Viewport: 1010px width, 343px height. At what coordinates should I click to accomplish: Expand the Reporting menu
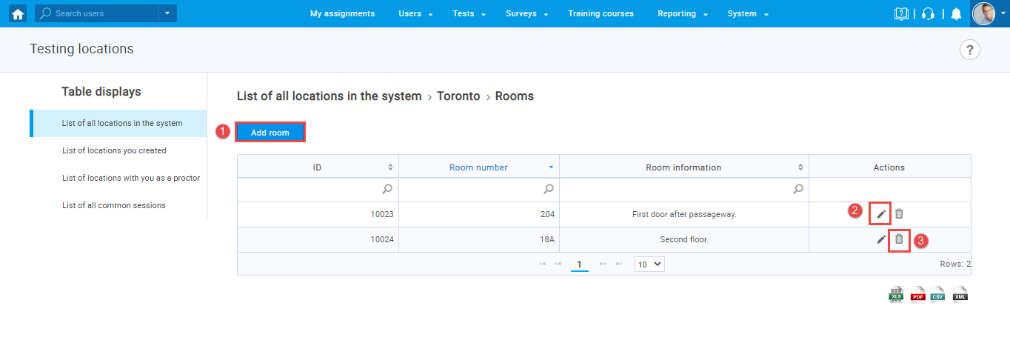[682, 13]
